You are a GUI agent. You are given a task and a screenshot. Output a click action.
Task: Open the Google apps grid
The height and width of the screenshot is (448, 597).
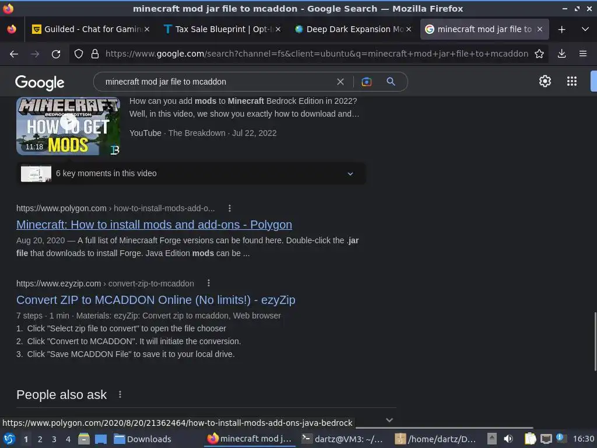tap(572, 81)
